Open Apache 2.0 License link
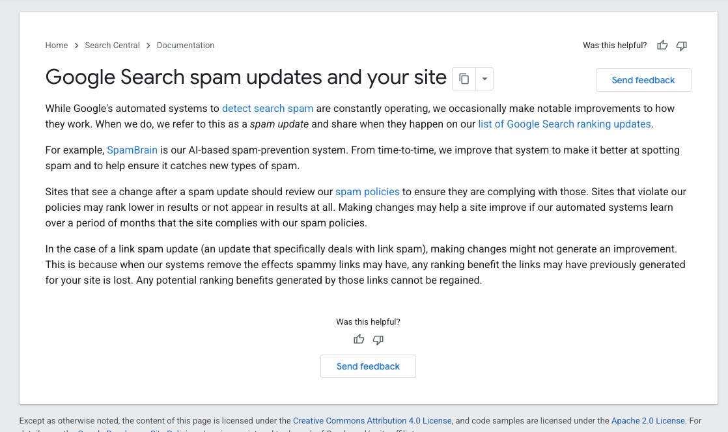 coord(648,420)
